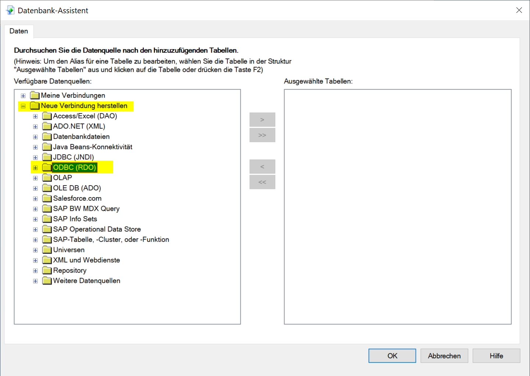Viewport: 530px width, 376px height.
Task: Select the Salesforce.com label
Action: (x=77, y=198)
